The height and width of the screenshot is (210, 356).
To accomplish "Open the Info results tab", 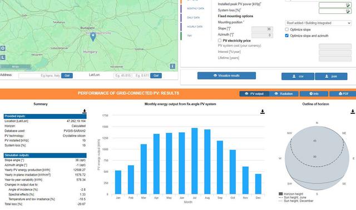I will 314,94.
